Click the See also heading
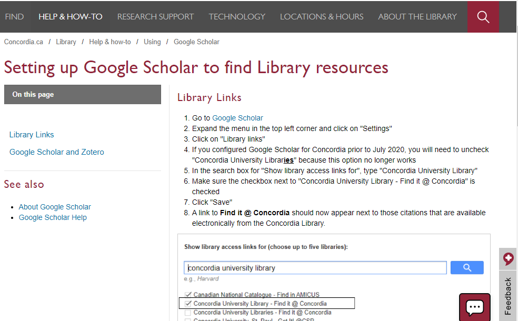The height and width of the screenshot is (321, 518). click(x=24, y=184)
